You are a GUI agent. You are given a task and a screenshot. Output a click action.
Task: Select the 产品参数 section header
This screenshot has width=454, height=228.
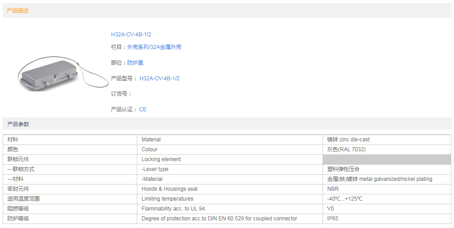coord(18,124)
